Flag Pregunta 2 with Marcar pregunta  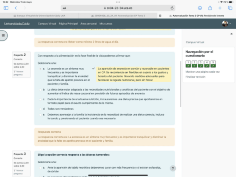tap(18, 73)
